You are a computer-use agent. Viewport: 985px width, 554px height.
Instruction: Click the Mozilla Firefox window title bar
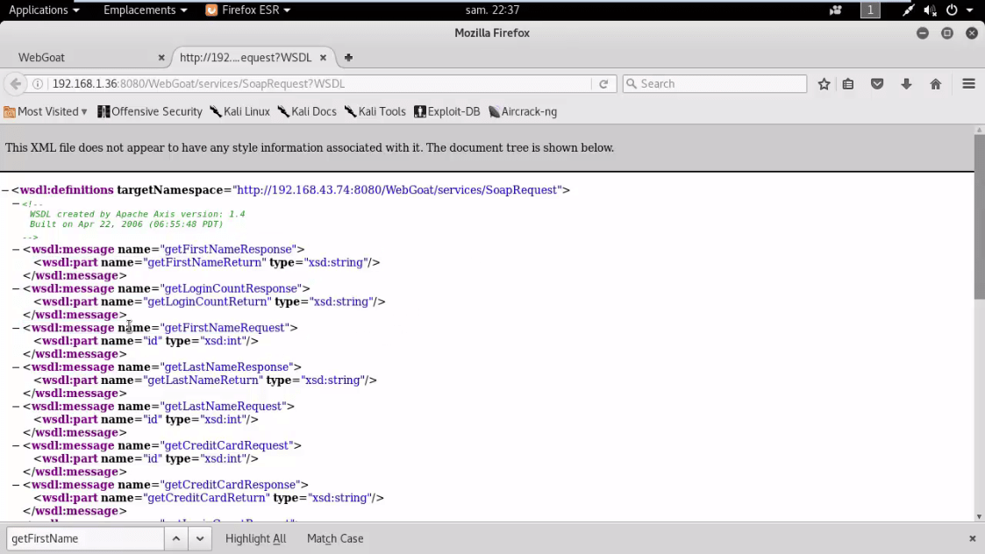coord(493,33)
